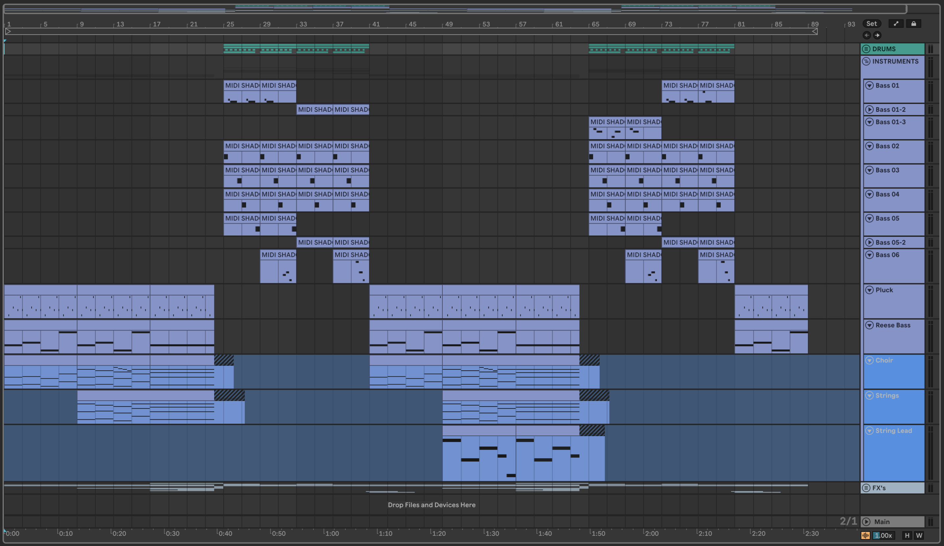This screenshot has width=944, height=546.
Task: Click the loop start bracket in the ruler
Action: coord(8,32)
